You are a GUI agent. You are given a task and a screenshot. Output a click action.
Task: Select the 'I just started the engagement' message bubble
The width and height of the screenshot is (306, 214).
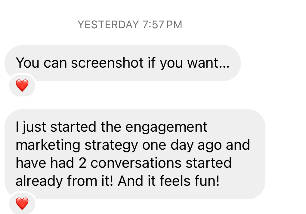pyautogui.click(x=135, y=154)
